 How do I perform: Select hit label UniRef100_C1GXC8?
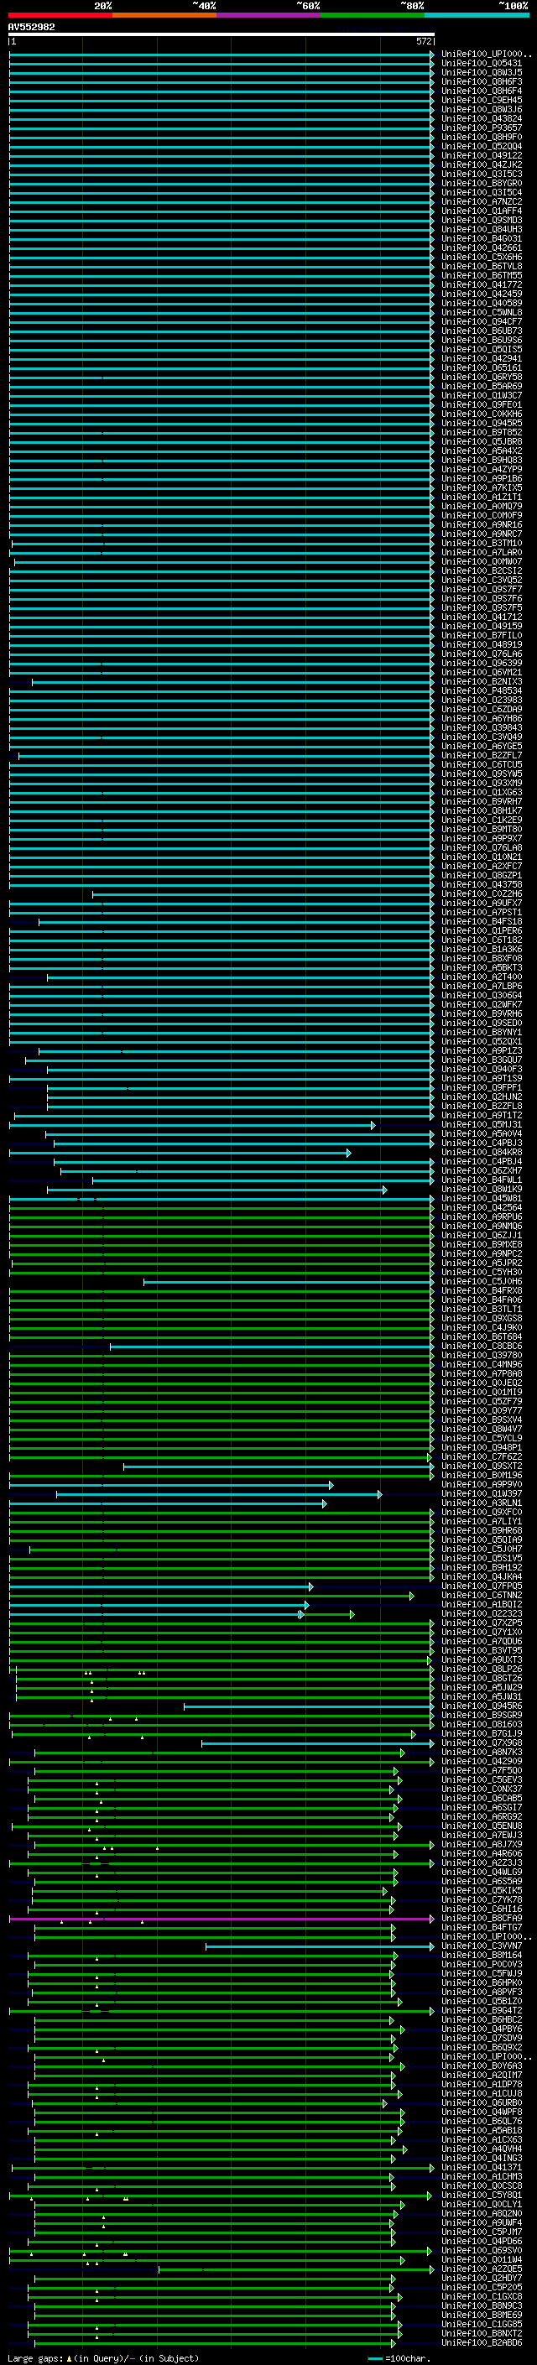[x=482, y=2296]
